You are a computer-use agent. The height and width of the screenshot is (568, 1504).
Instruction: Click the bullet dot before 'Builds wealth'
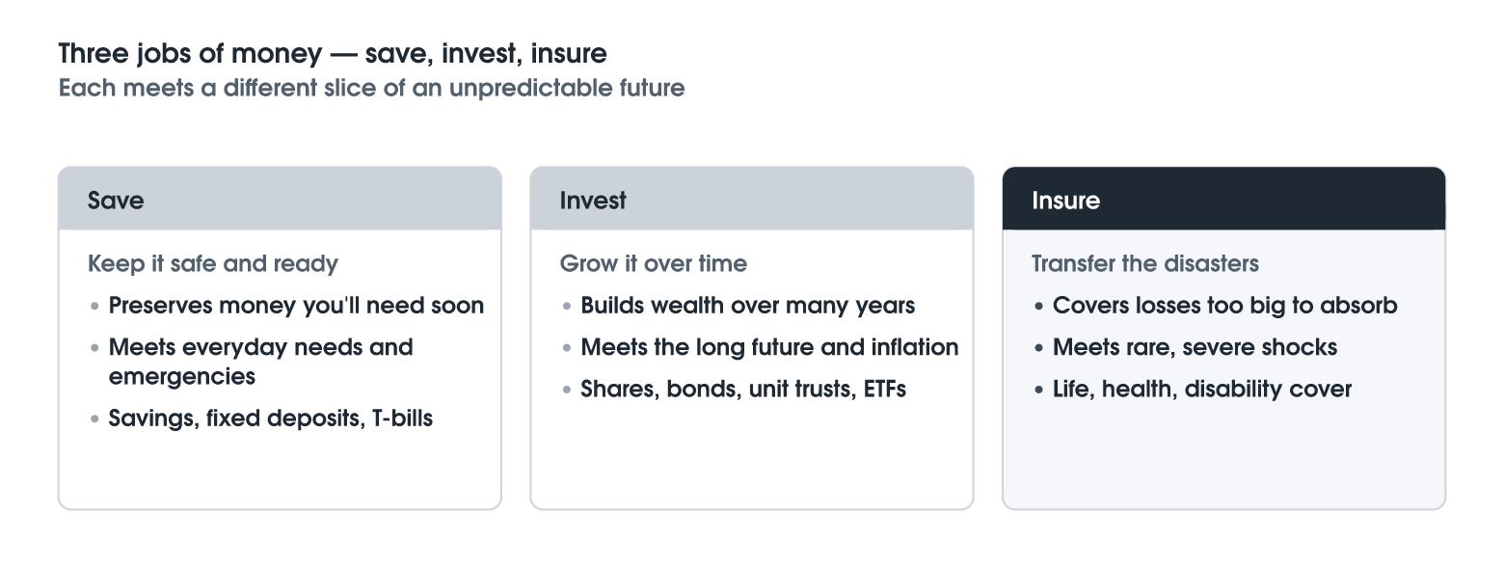pyautogui.click(x=567, y=307)
